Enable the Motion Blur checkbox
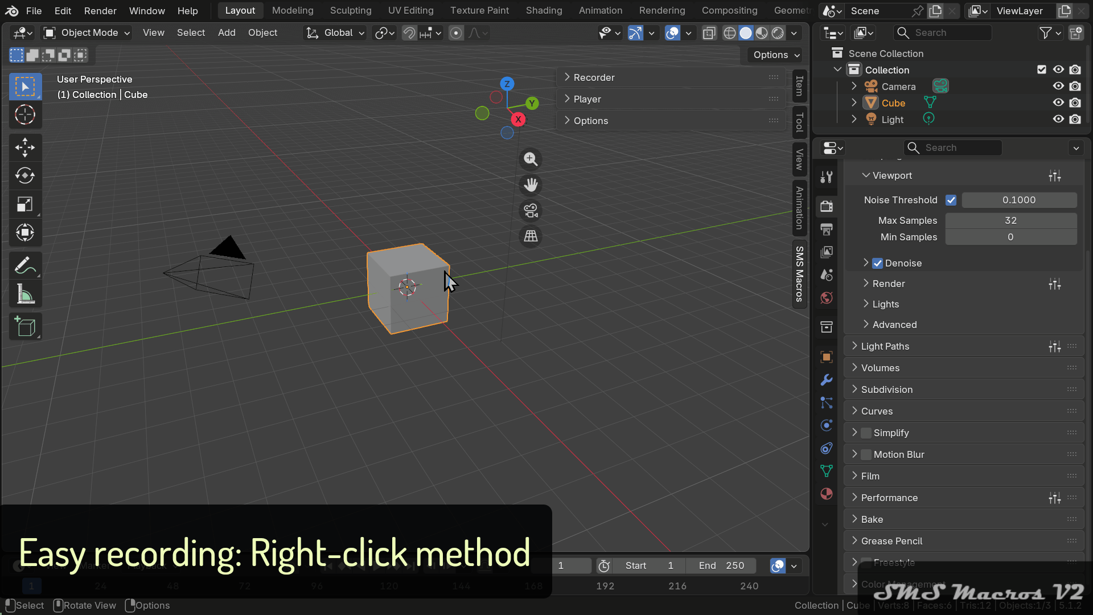 point(866,454)
